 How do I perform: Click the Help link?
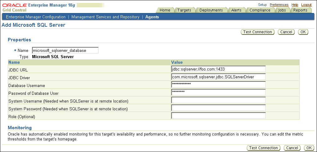tap(295, 5)
